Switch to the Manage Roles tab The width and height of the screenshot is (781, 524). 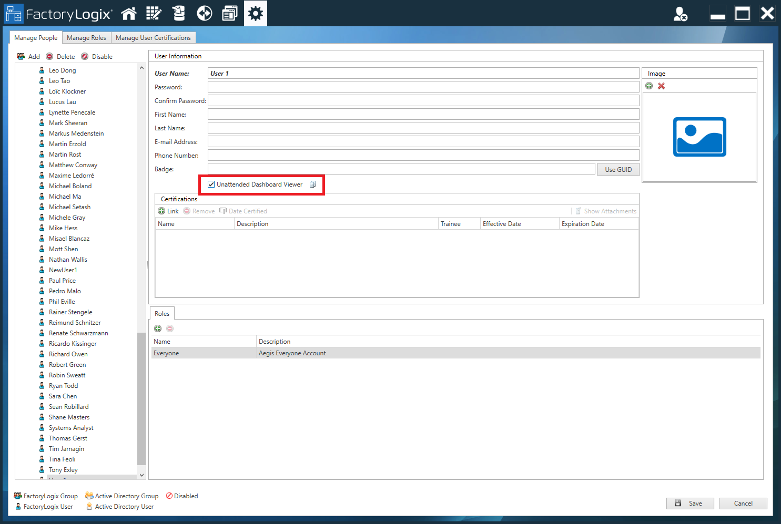coord(86,37)
